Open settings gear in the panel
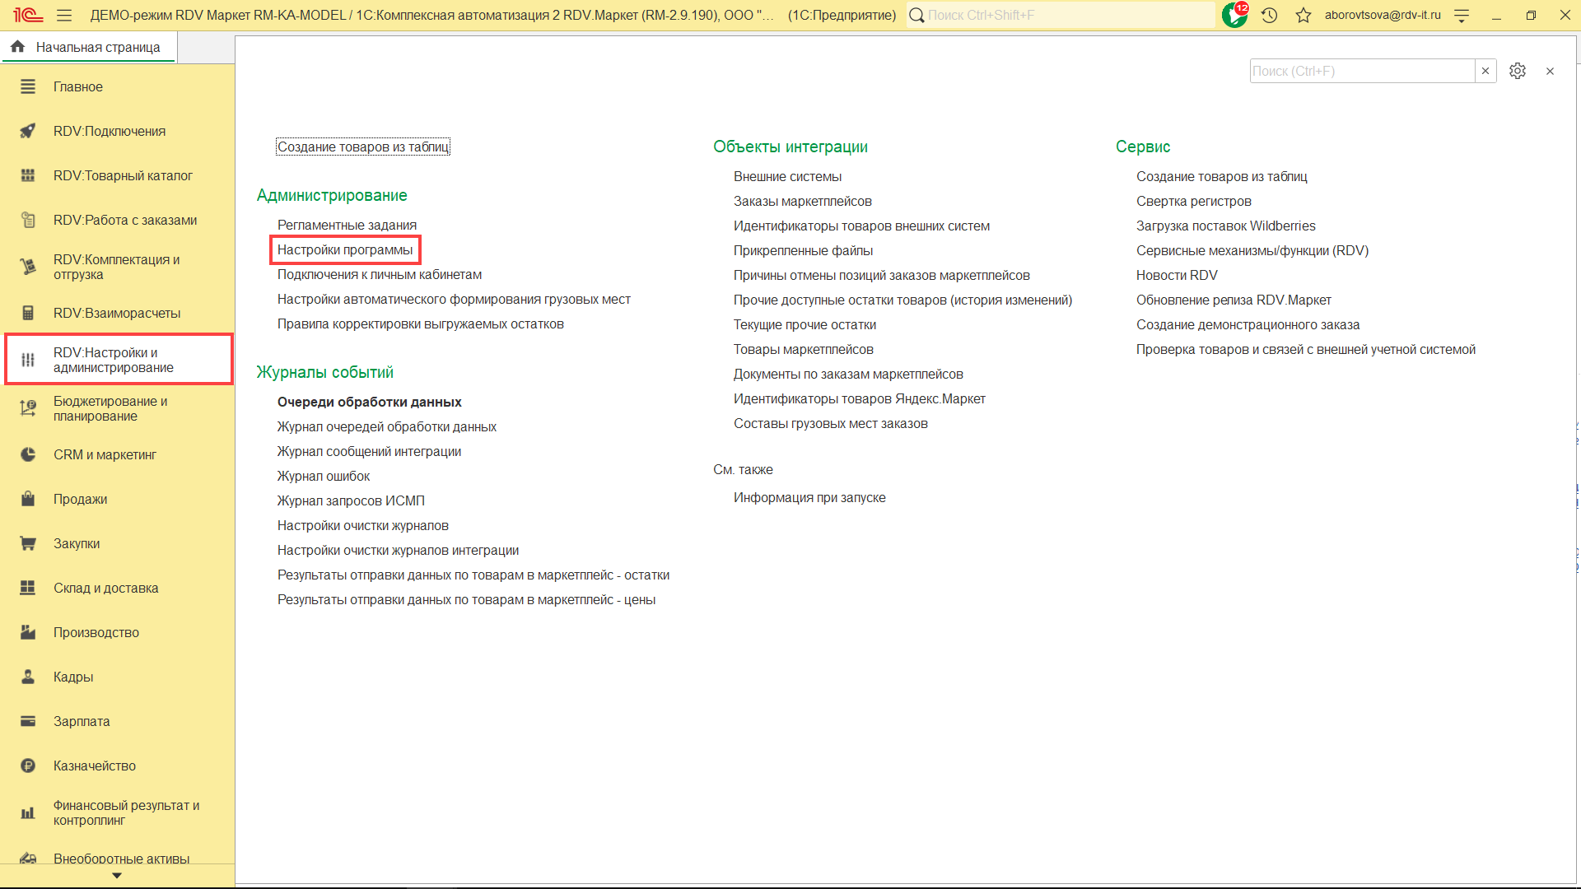 (x=1517, y=71)
